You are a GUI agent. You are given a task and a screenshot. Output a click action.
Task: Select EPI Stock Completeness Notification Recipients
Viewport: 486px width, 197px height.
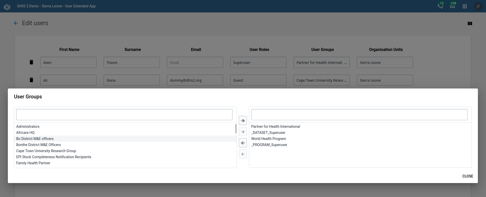[125, 157]
